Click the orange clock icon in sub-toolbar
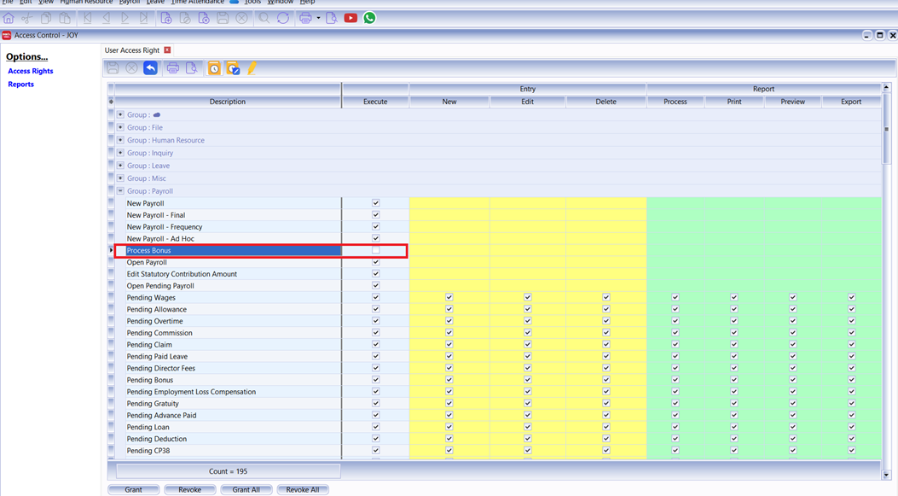The image size is (898, 496). 214,68
